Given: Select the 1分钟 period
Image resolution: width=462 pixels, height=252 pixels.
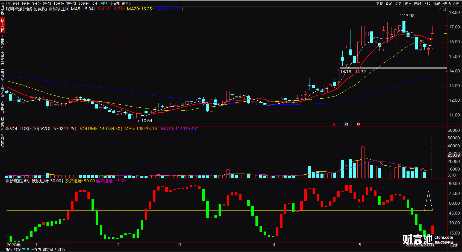Looking at the screenshot, I should click(x=26, y=4).
